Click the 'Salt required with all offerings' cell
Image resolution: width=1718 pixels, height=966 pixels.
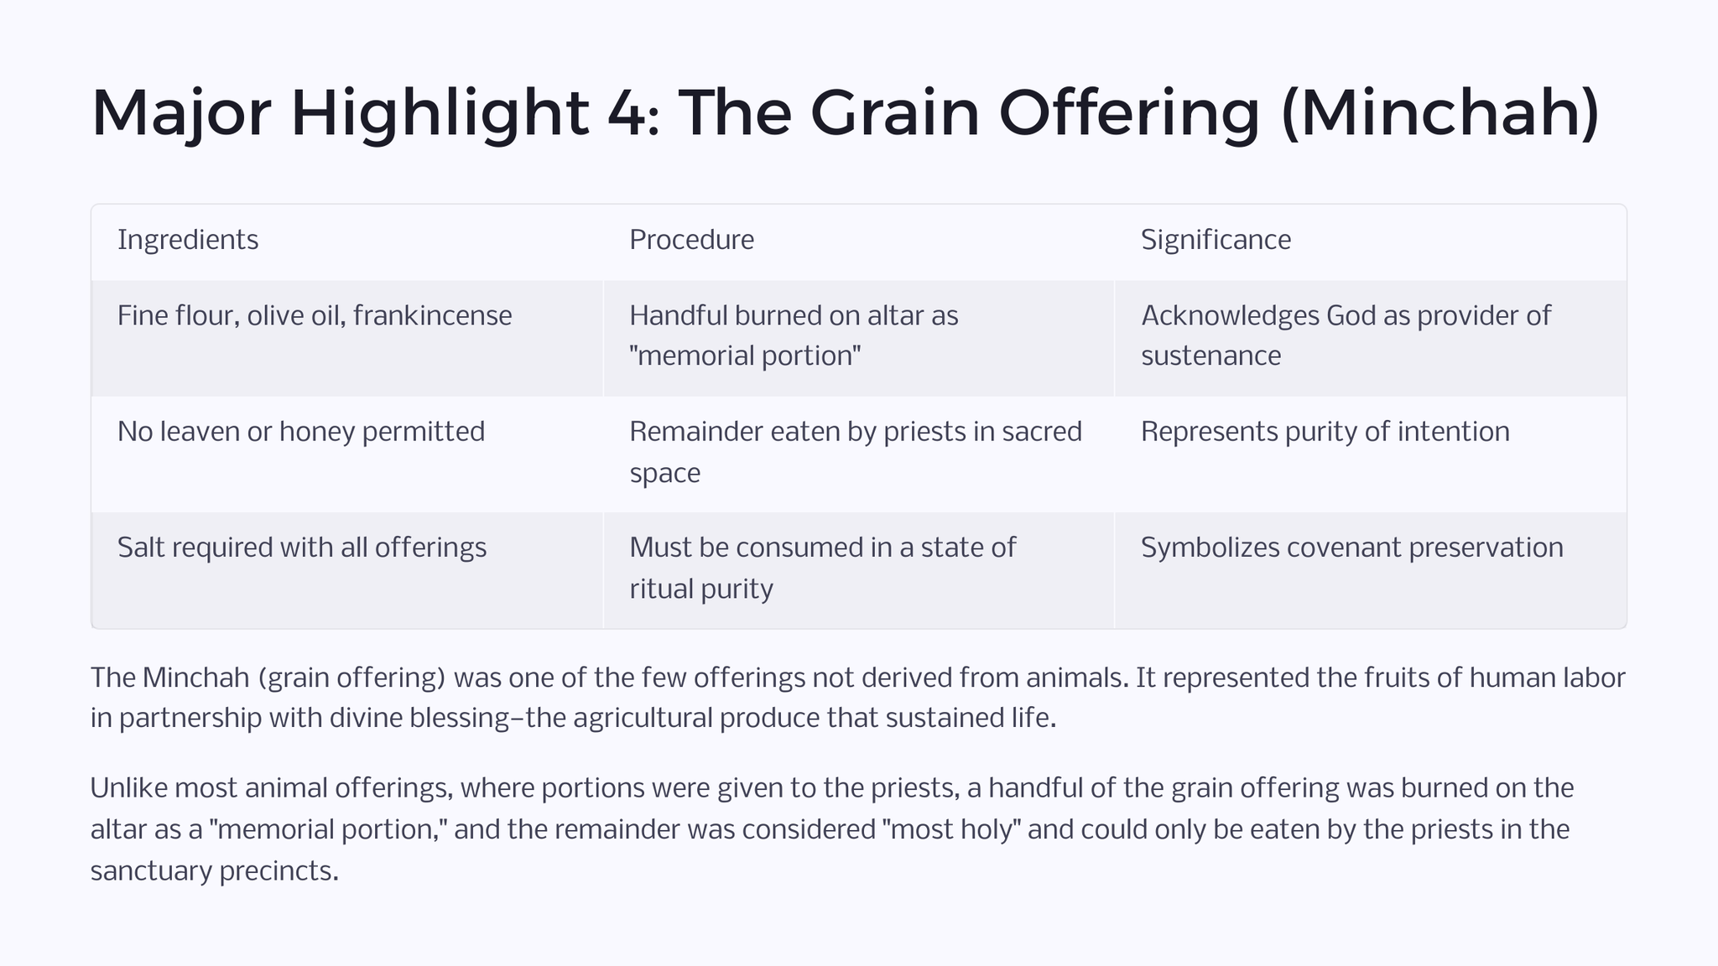tap(346, 570)
